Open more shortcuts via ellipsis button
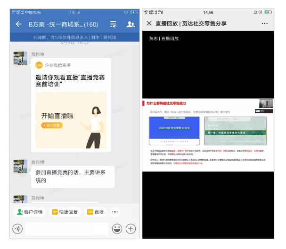 click(x=115, y=212)
